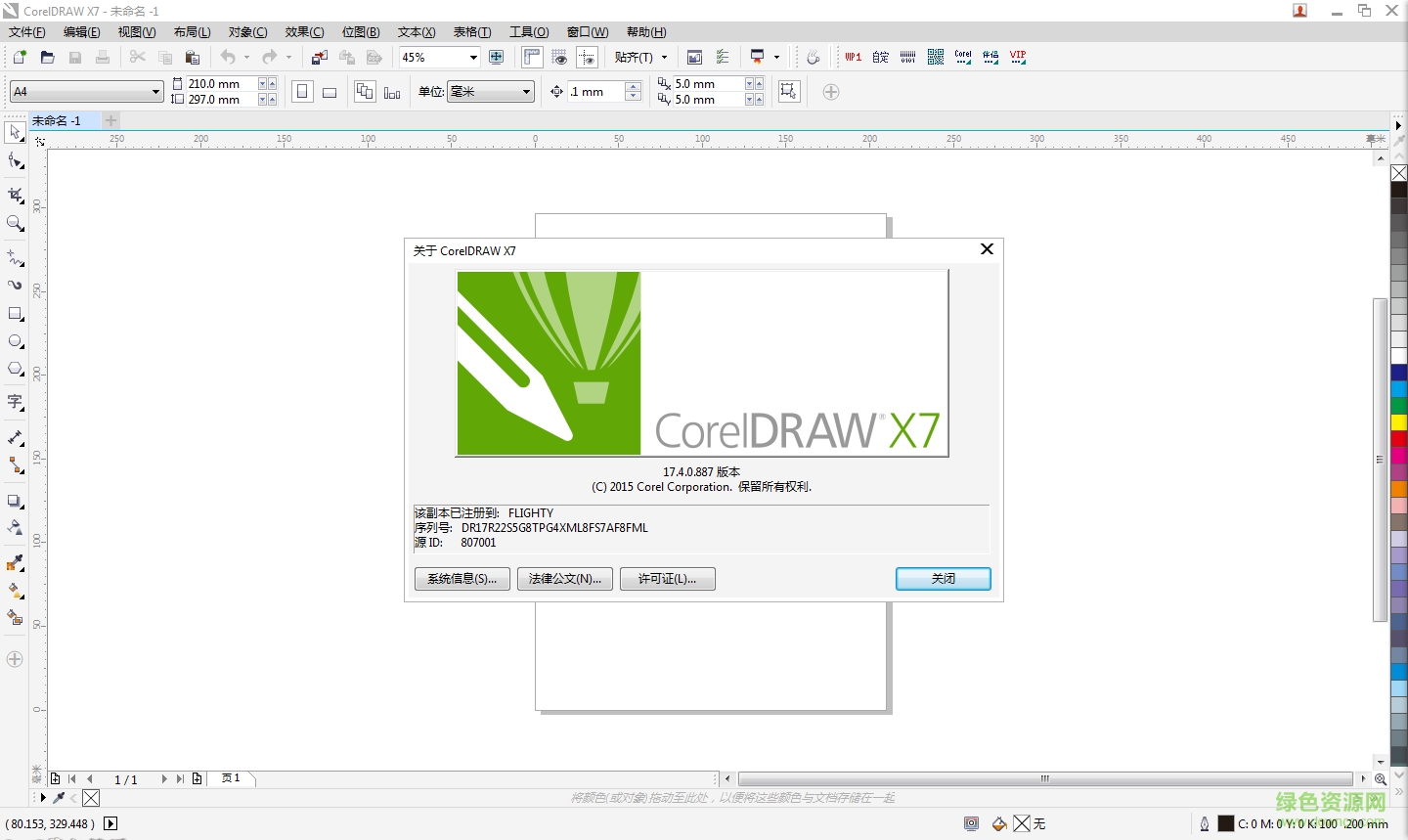Select the Text tool
This screenshot has width=1408, height=840.
[15, 402]
